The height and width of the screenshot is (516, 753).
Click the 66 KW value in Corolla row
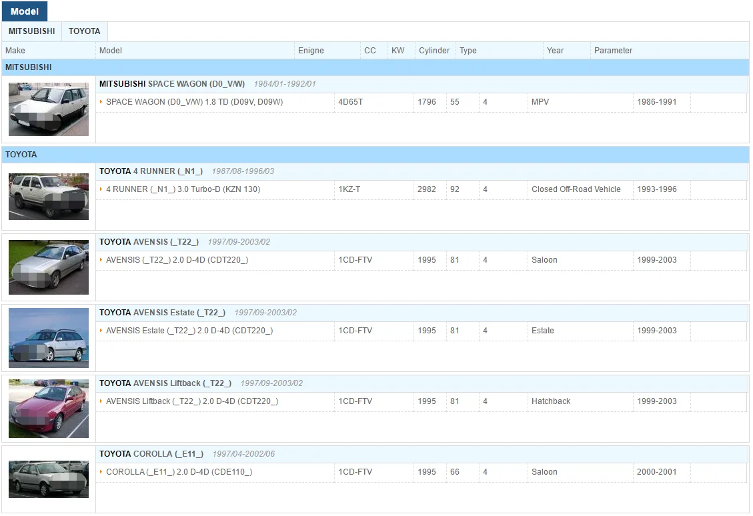pos(455,472)
